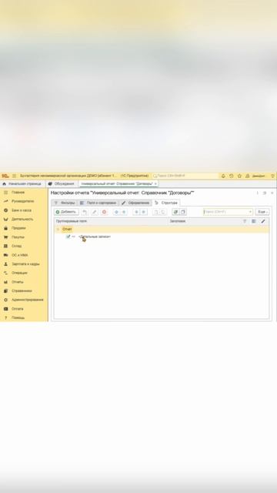This screenshot has height=493, width=277.
Task: Focus the global search field in title bar
Action: tap(185, 176)
